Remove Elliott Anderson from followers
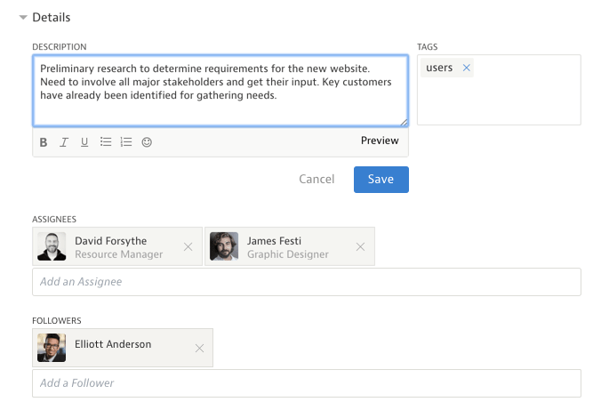601x410 pixels. tap(199, 349)
